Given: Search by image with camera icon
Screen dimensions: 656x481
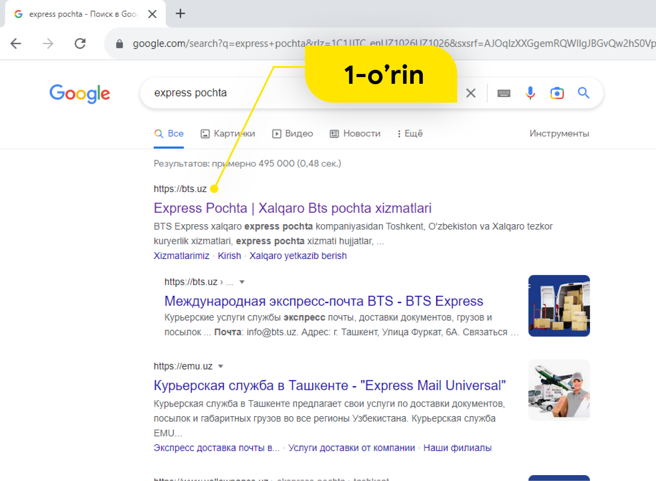Looking at the screenshot, I should pos(557,93).
